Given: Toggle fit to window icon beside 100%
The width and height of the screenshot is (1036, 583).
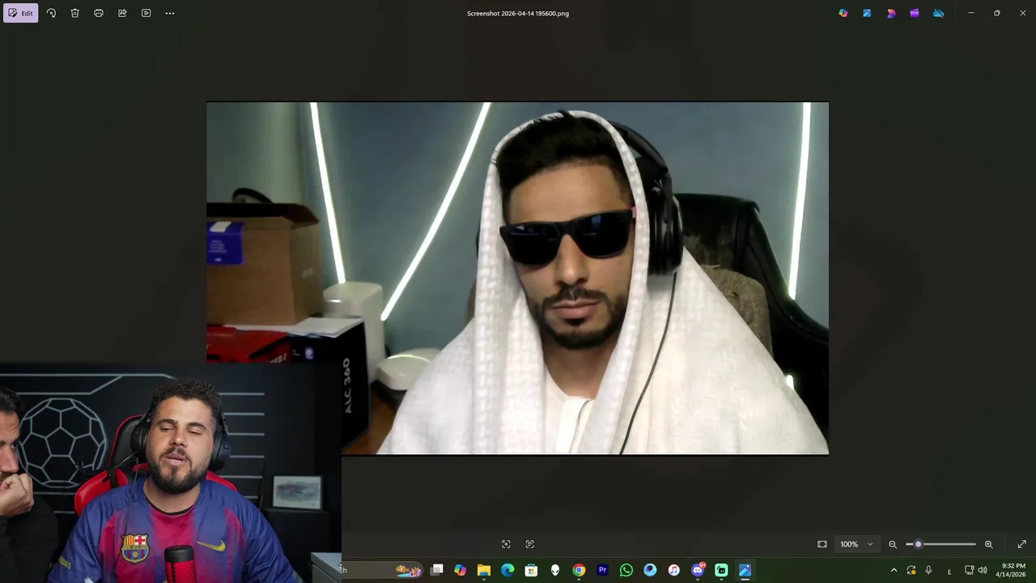Looking at the screenshot, I should [x=822, y=544].
